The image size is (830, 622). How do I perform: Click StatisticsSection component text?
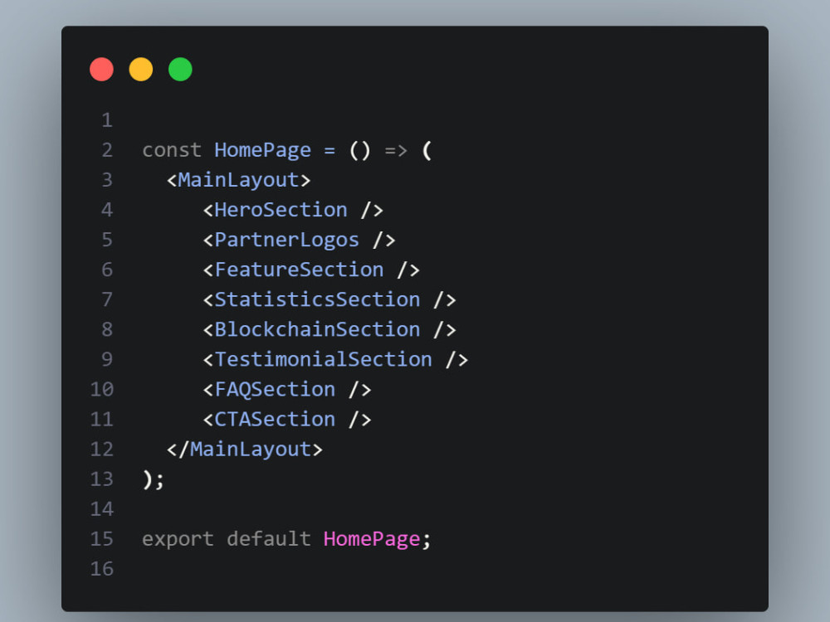pos(317,300)
